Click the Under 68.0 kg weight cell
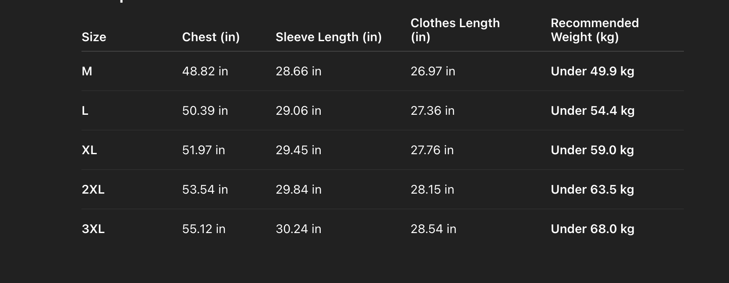Image resolution: width=729 pixels, height=283 pixels. (x=592, y=229)
